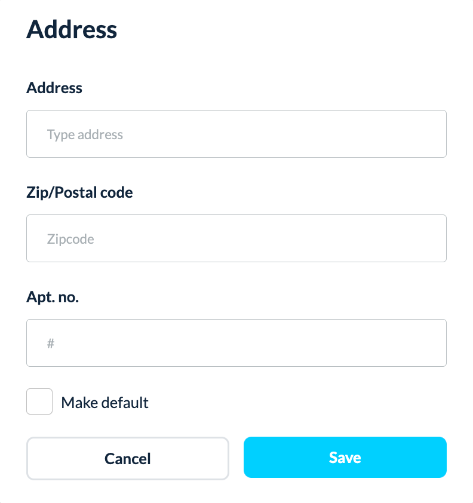Click the "Apt. no." field label
The height and width of the screenshot is (503, 473).
(53, 297)
